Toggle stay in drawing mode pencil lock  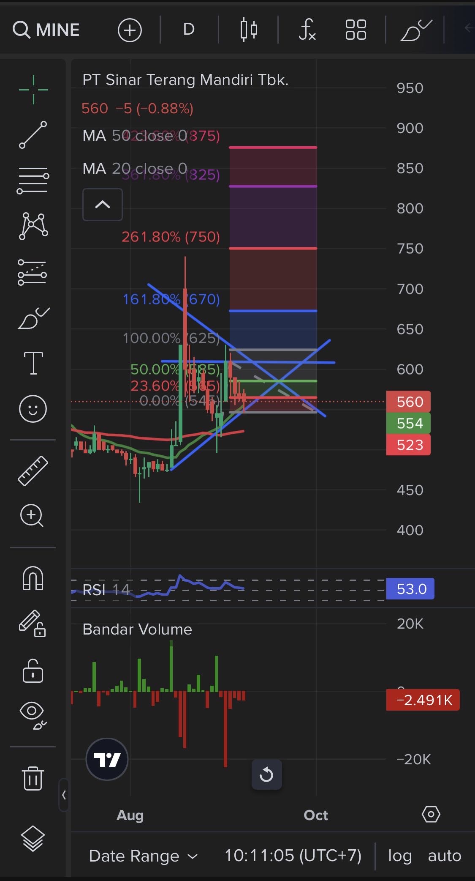tap(33, 624)
